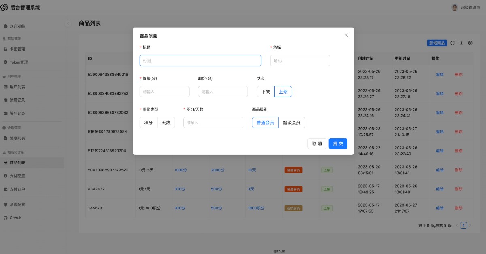The width and height of the screenshot is (486, 254).
Task: Close the 商品信息 dialog with X
Action: (346, 35)
